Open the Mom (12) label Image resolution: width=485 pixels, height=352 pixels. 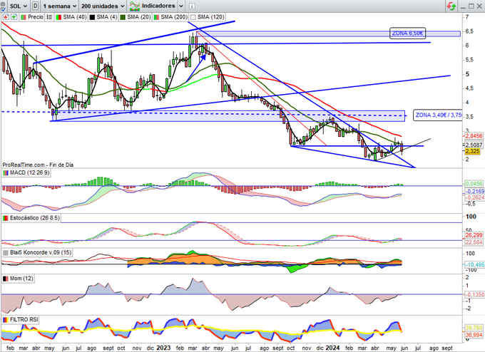pyautogui.click(x=21, y=279)
